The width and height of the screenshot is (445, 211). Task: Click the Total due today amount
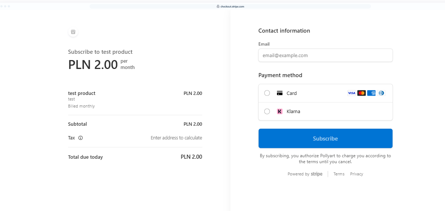tap(191, 157)
